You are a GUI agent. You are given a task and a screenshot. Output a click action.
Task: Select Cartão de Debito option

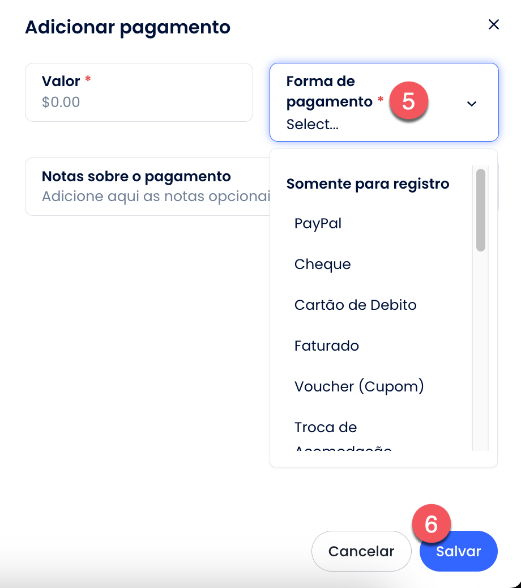(x=355, y=305)
